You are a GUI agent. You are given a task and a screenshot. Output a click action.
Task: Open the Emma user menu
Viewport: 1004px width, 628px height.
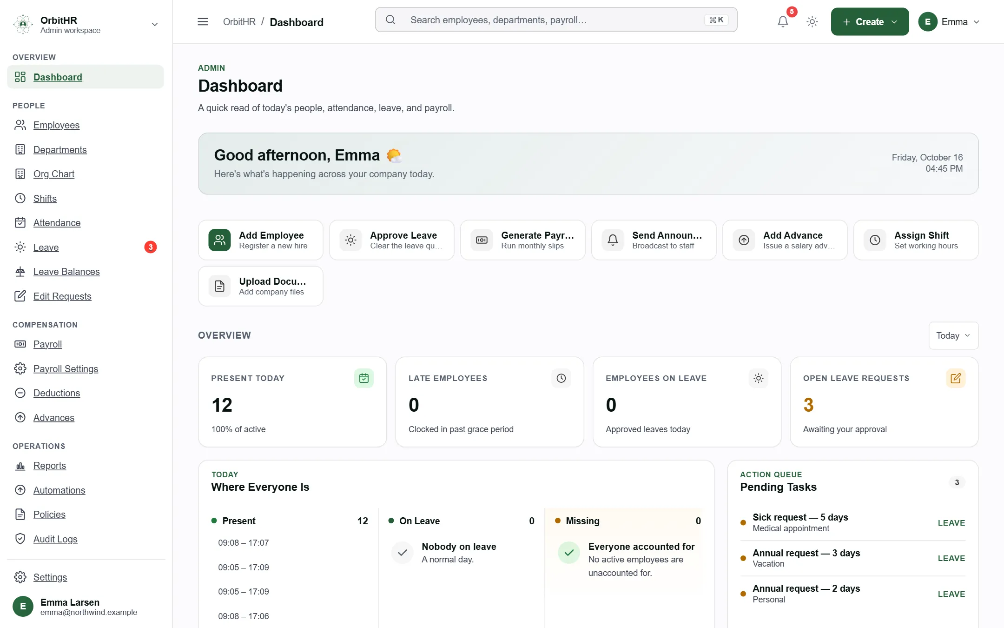949,21
